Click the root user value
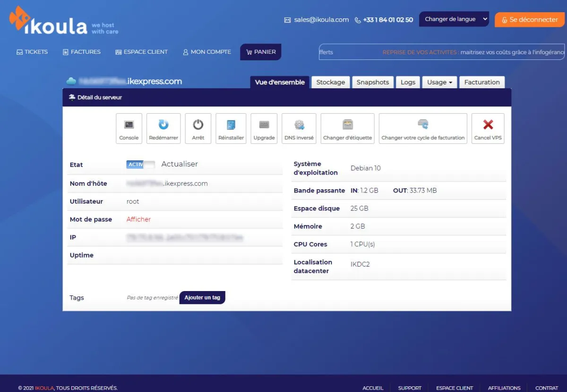The height and width of the screenshot is (392, 567). 133,201
